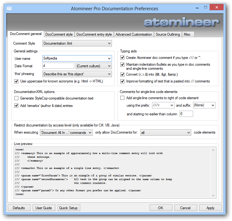Minimize the preferences window
The height and width of the screenshot is (221, 232).
197,8
